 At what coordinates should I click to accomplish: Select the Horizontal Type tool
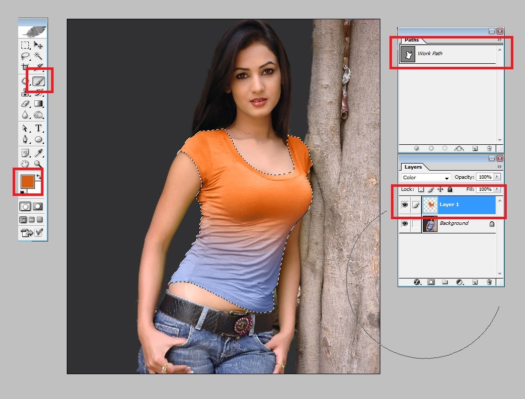38,128
